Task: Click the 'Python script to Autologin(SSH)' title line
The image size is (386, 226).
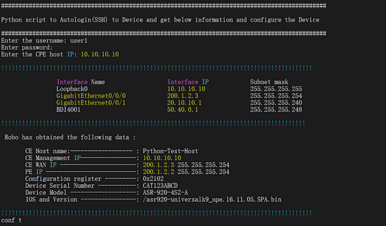Action: 160,20
